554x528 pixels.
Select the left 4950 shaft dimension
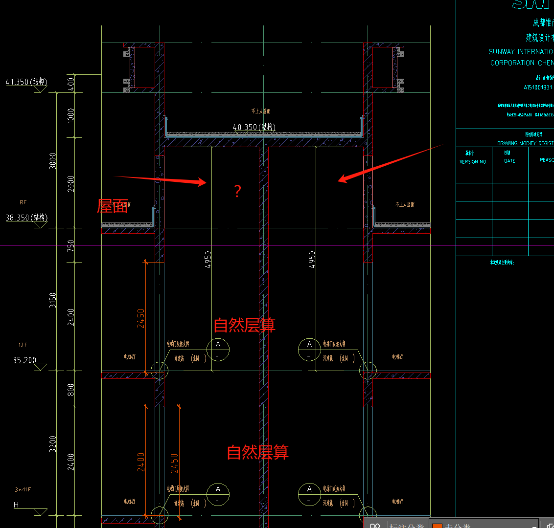pos(208,260)
